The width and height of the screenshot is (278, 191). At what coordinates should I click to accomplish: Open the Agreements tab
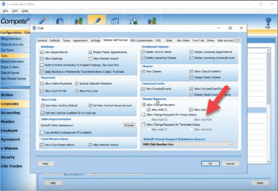[x=80, y=41]
